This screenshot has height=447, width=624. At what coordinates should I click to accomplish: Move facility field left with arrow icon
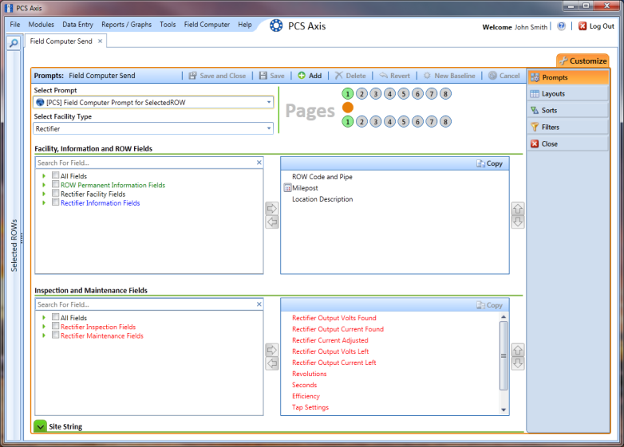(x=272, y=222)
